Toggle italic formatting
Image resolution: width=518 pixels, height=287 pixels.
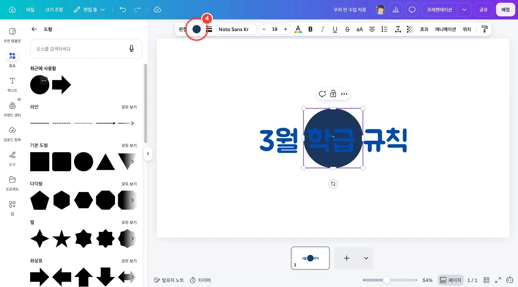click(322, 29)
